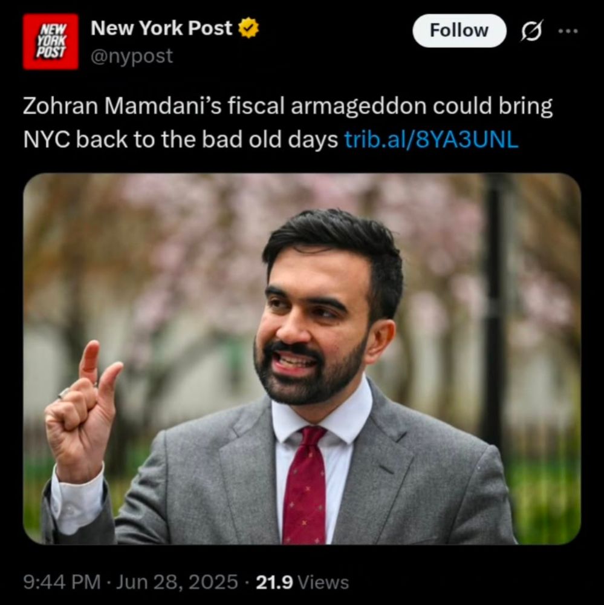Click the red NEW YORK POST logo text

[x=51, y=41]
